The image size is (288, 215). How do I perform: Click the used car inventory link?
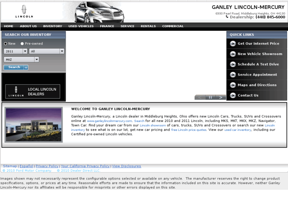tap(238, 130)
